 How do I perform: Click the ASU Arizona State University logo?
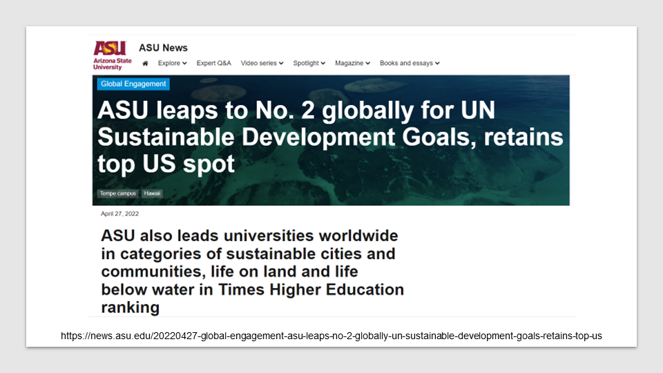coord(112,55)
